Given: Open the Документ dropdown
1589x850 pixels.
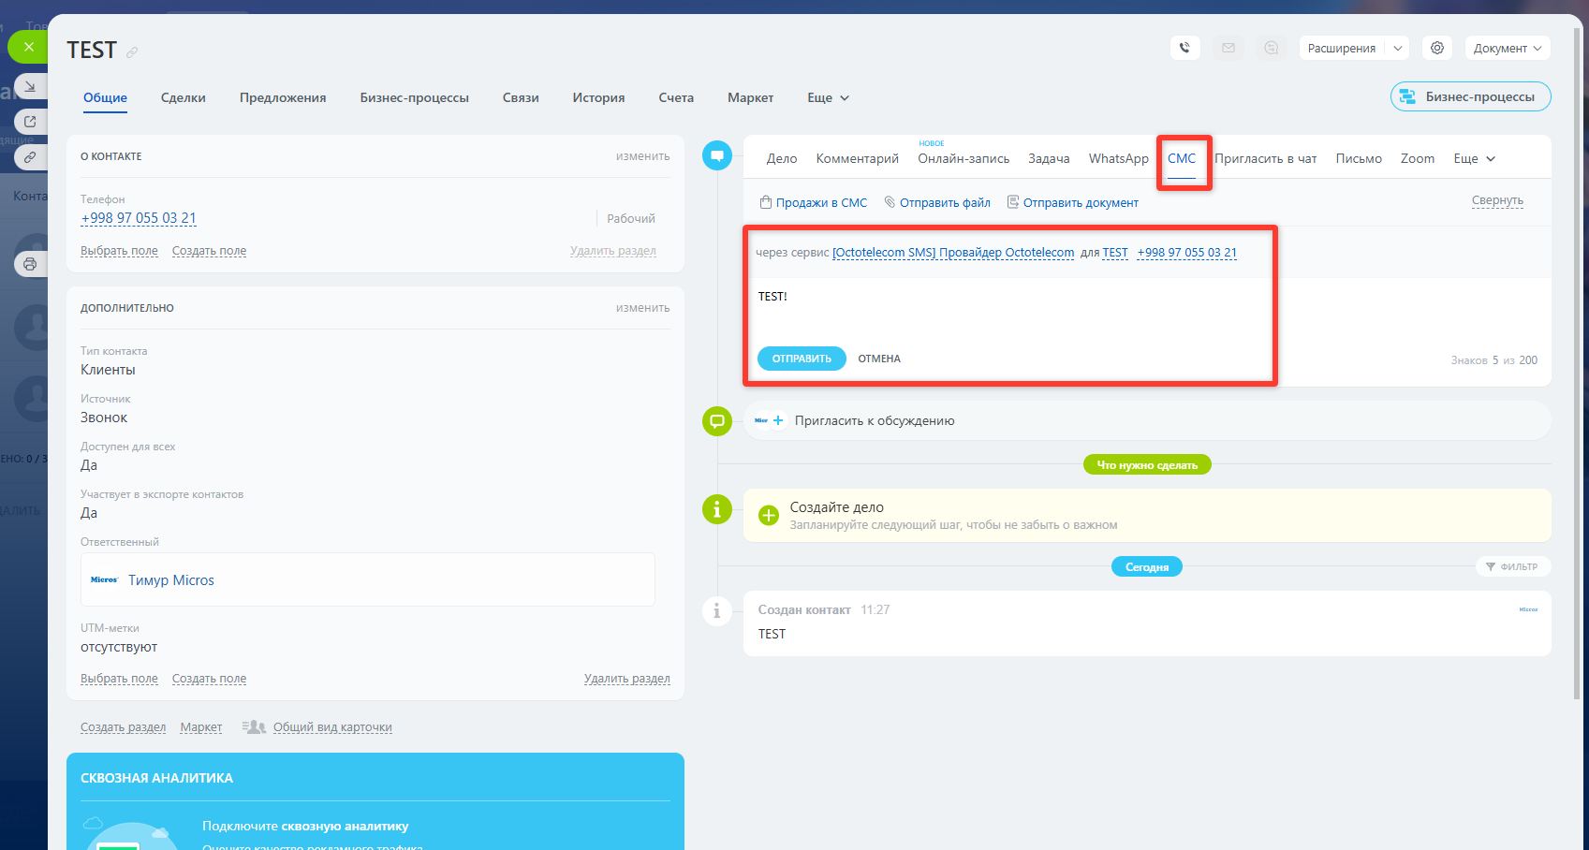Looking at the screenshot, I should pyautogui.click(x=1507, y=49).
